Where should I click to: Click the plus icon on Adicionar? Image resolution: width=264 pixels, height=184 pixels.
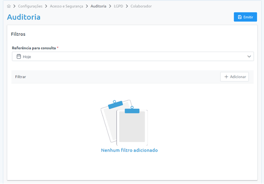tap(226, 77)
